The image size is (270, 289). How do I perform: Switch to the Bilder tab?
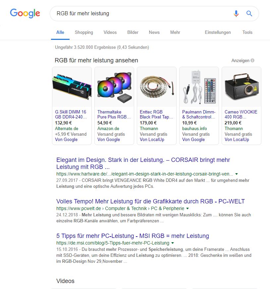(133, 33)
